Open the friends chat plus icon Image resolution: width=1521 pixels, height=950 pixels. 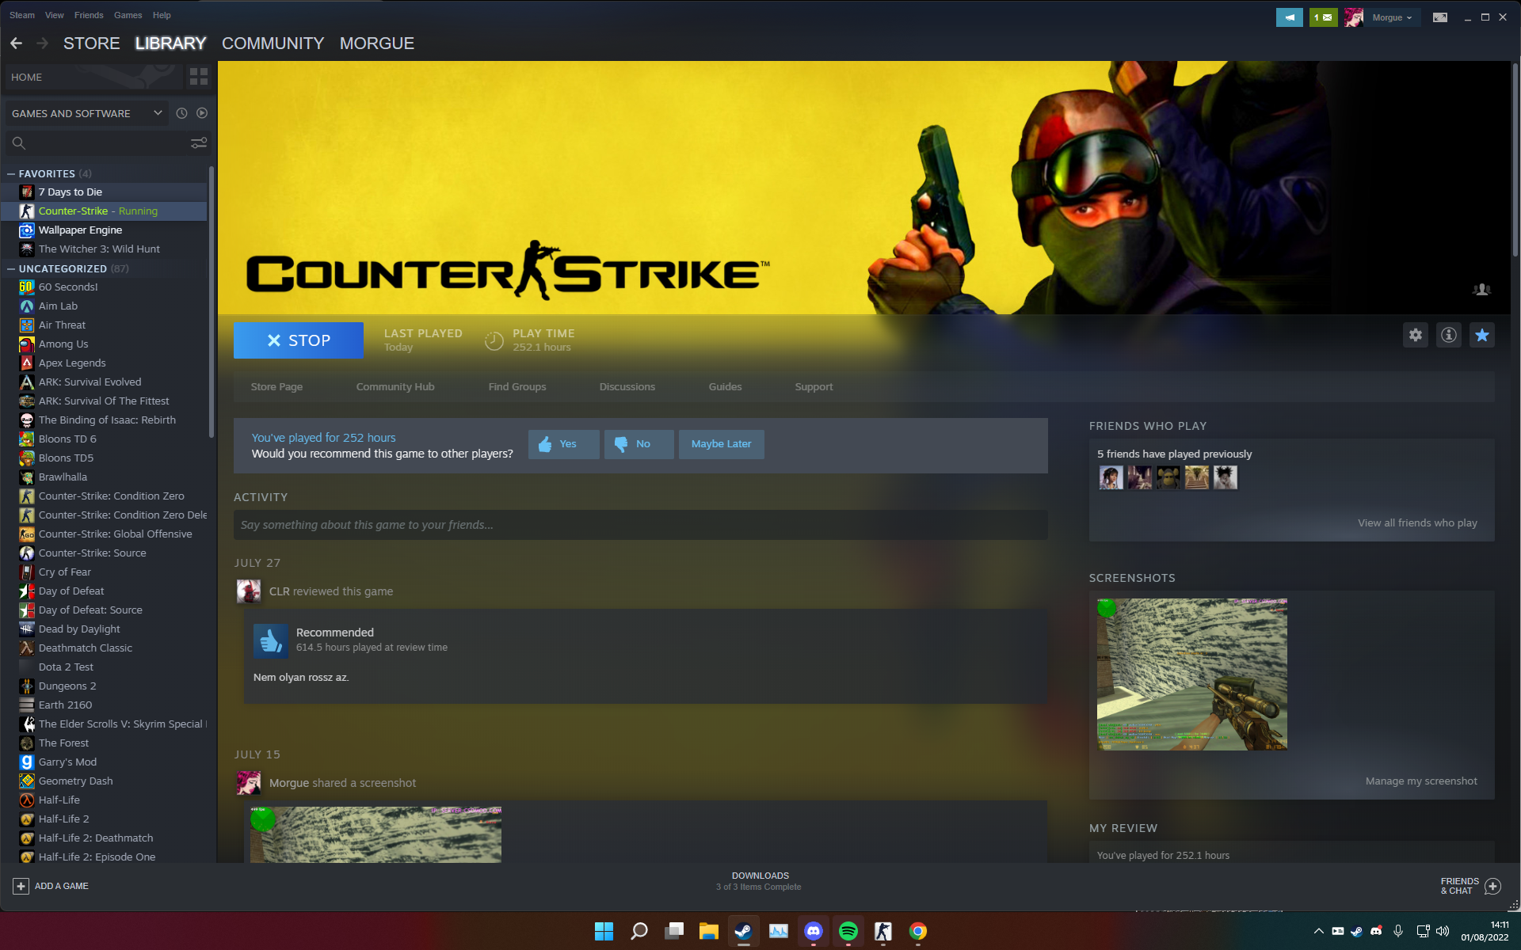coord(1492,886)
